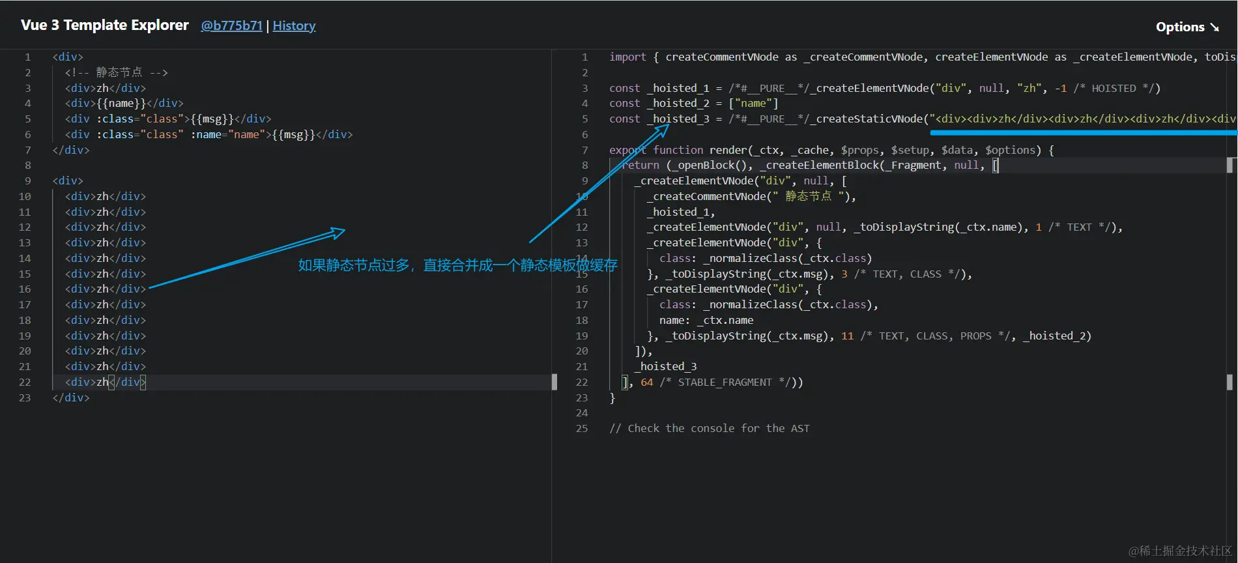The height and width of the screenshot is (563, 1238).
Task: Click the _createCommentVNode(" 静态节点 ") line
Action: point(751,196)
